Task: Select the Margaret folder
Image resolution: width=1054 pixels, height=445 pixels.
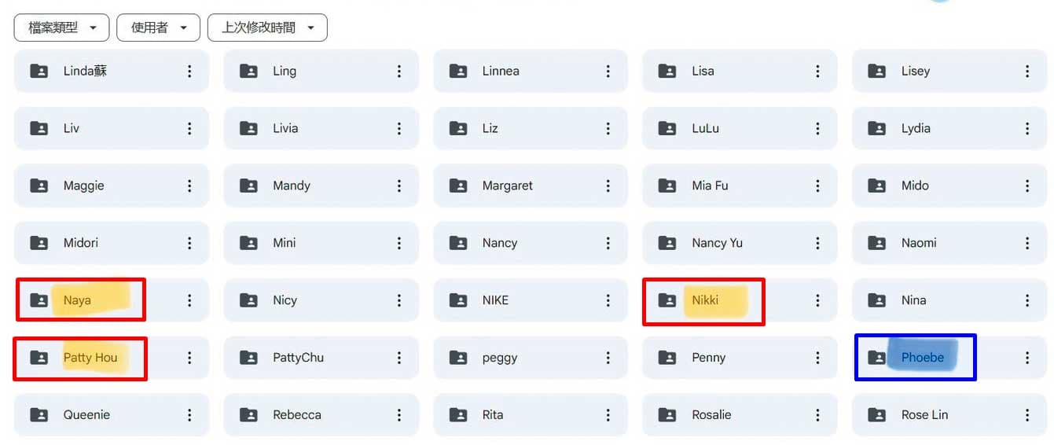Action: click(x=531, y=186)
